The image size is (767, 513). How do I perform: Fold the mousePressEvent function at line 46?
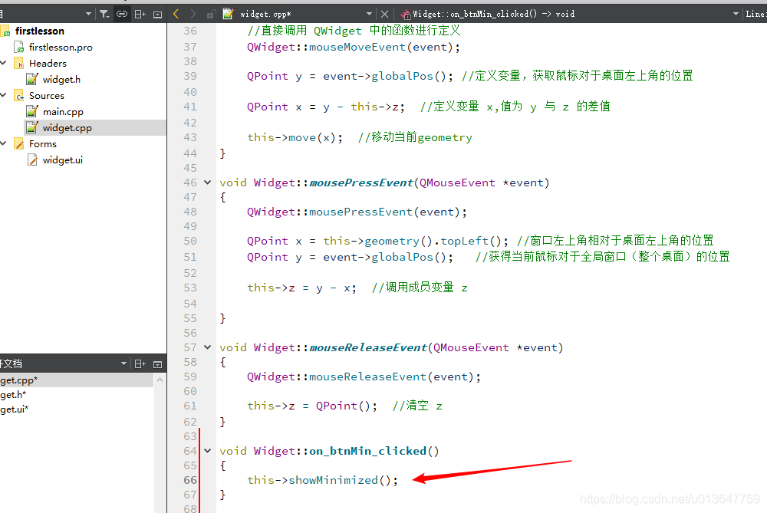tap(207, 183)
